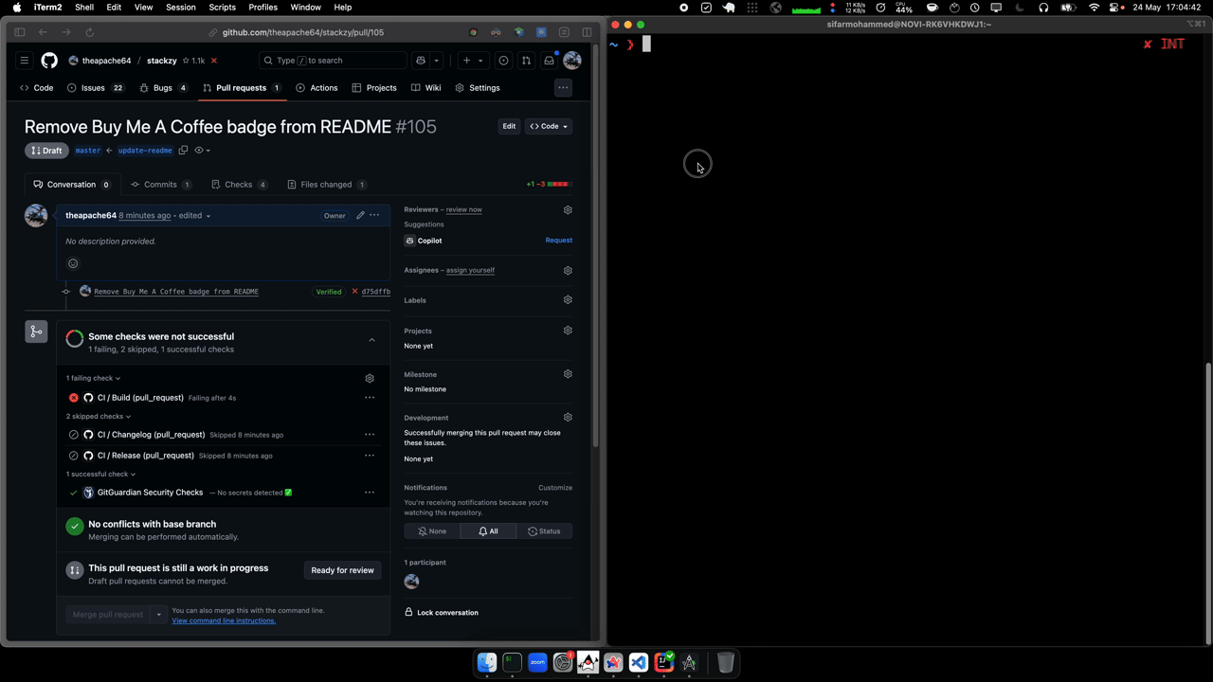
Task: Set notifications to All
Action: coord(488,531)
